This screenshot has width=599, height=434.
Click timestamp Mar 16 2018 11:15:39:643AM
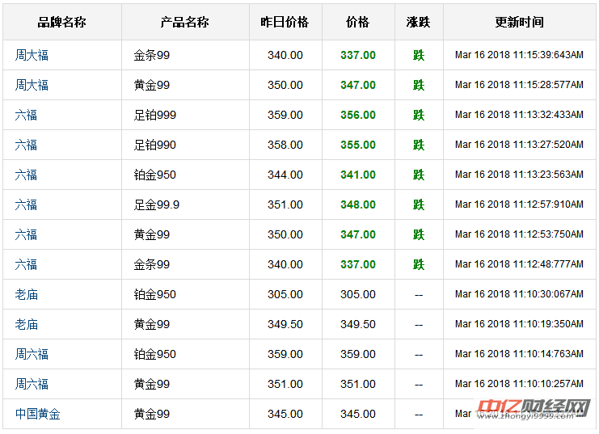tap(519, 55)
